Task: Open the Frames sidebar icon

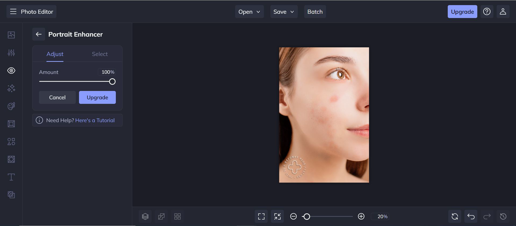Action: tap(11, 124)
